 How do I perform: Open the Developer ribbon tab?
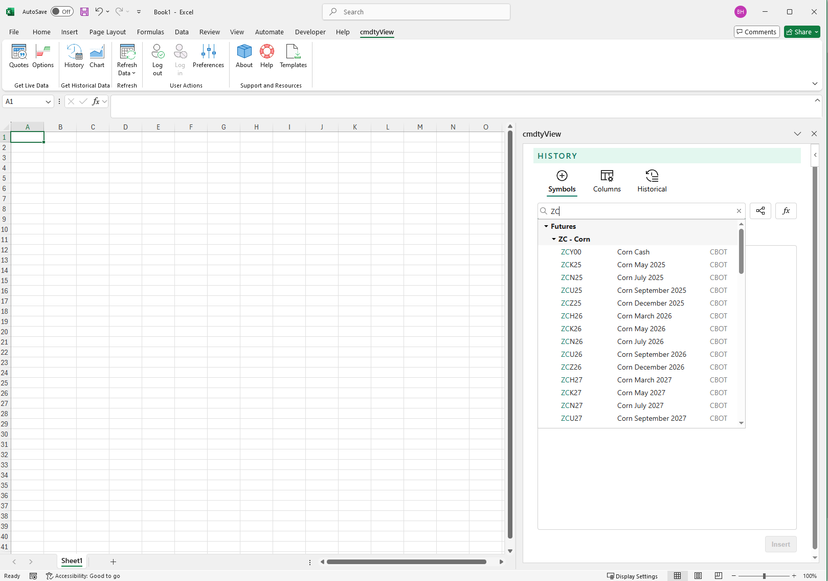coord(310,32)
